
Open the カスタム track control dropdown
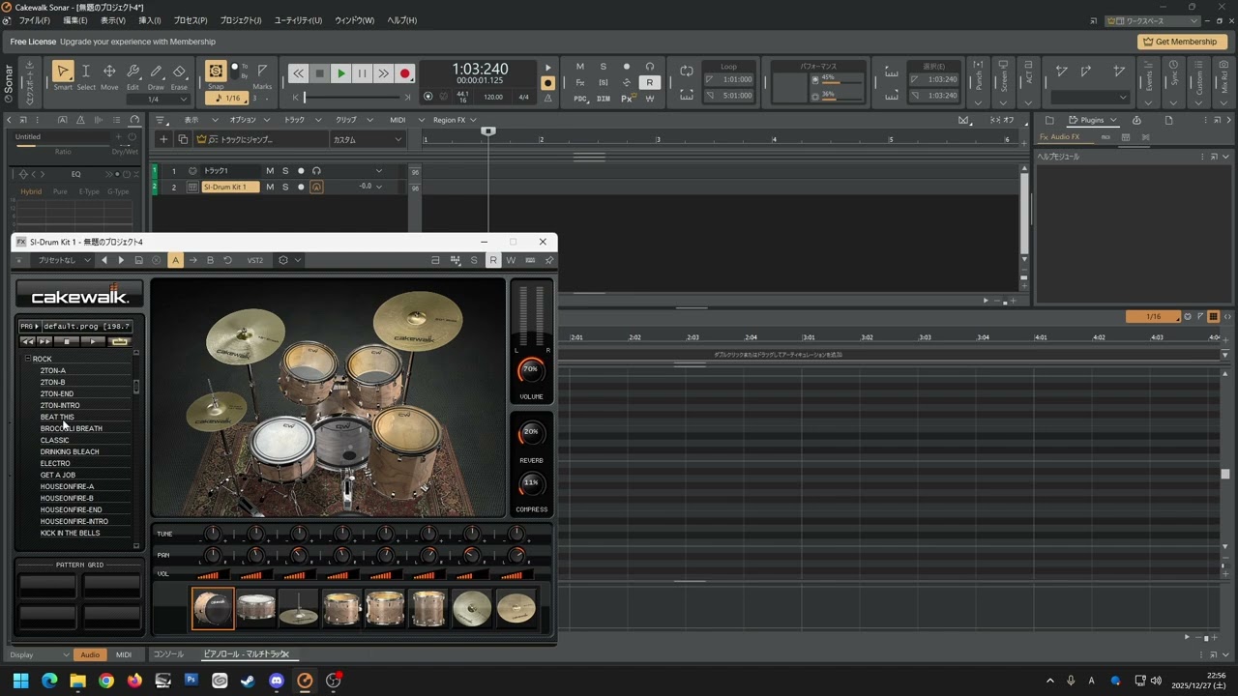(368, 139)
